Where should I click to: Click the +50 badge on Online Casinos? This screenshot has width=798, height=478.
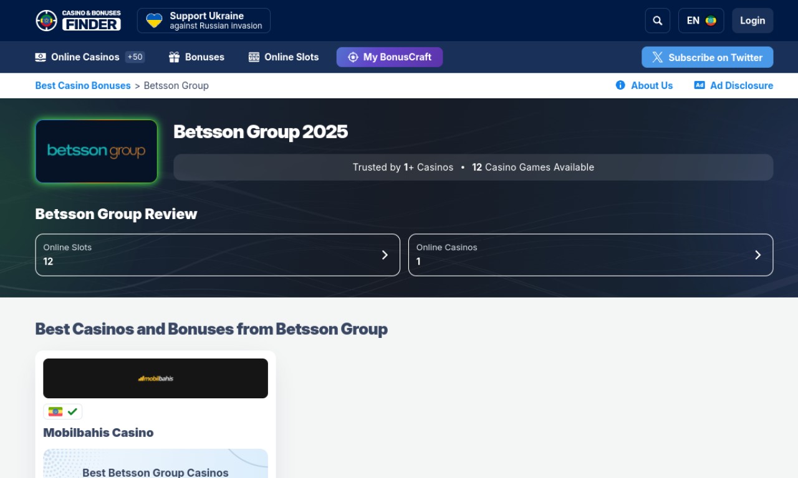coord(135,57)
